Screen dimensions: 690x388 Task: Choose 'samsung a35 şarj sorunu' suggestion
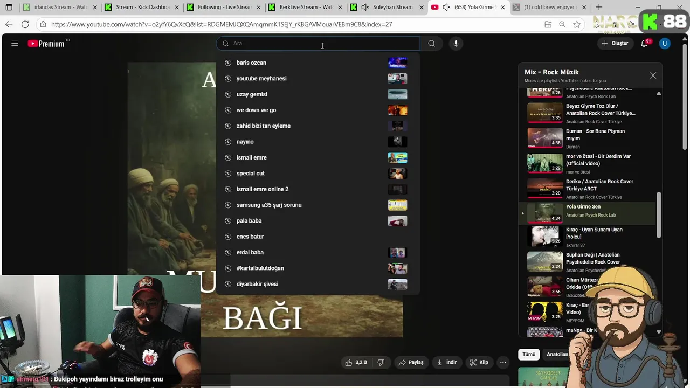318,205
